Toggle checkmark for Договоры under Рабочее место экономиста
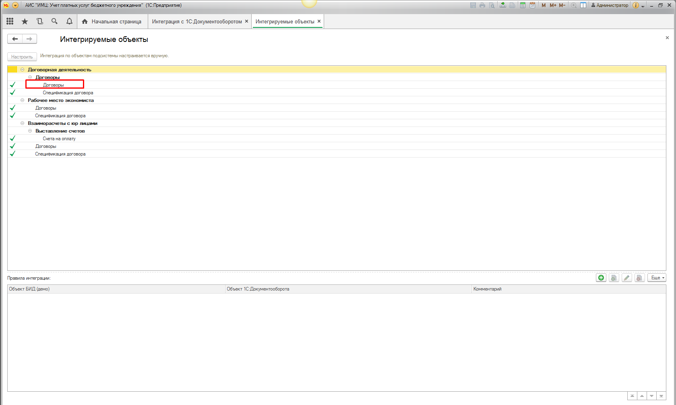 (x=12, y=108)
